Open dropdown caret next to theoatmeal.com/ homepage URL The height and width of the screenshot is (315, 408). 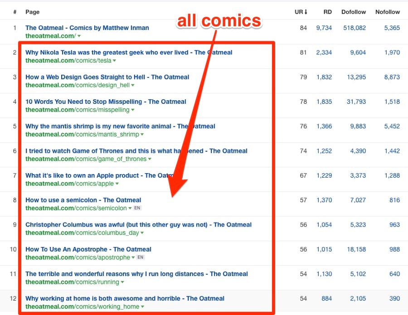point(79,36)
